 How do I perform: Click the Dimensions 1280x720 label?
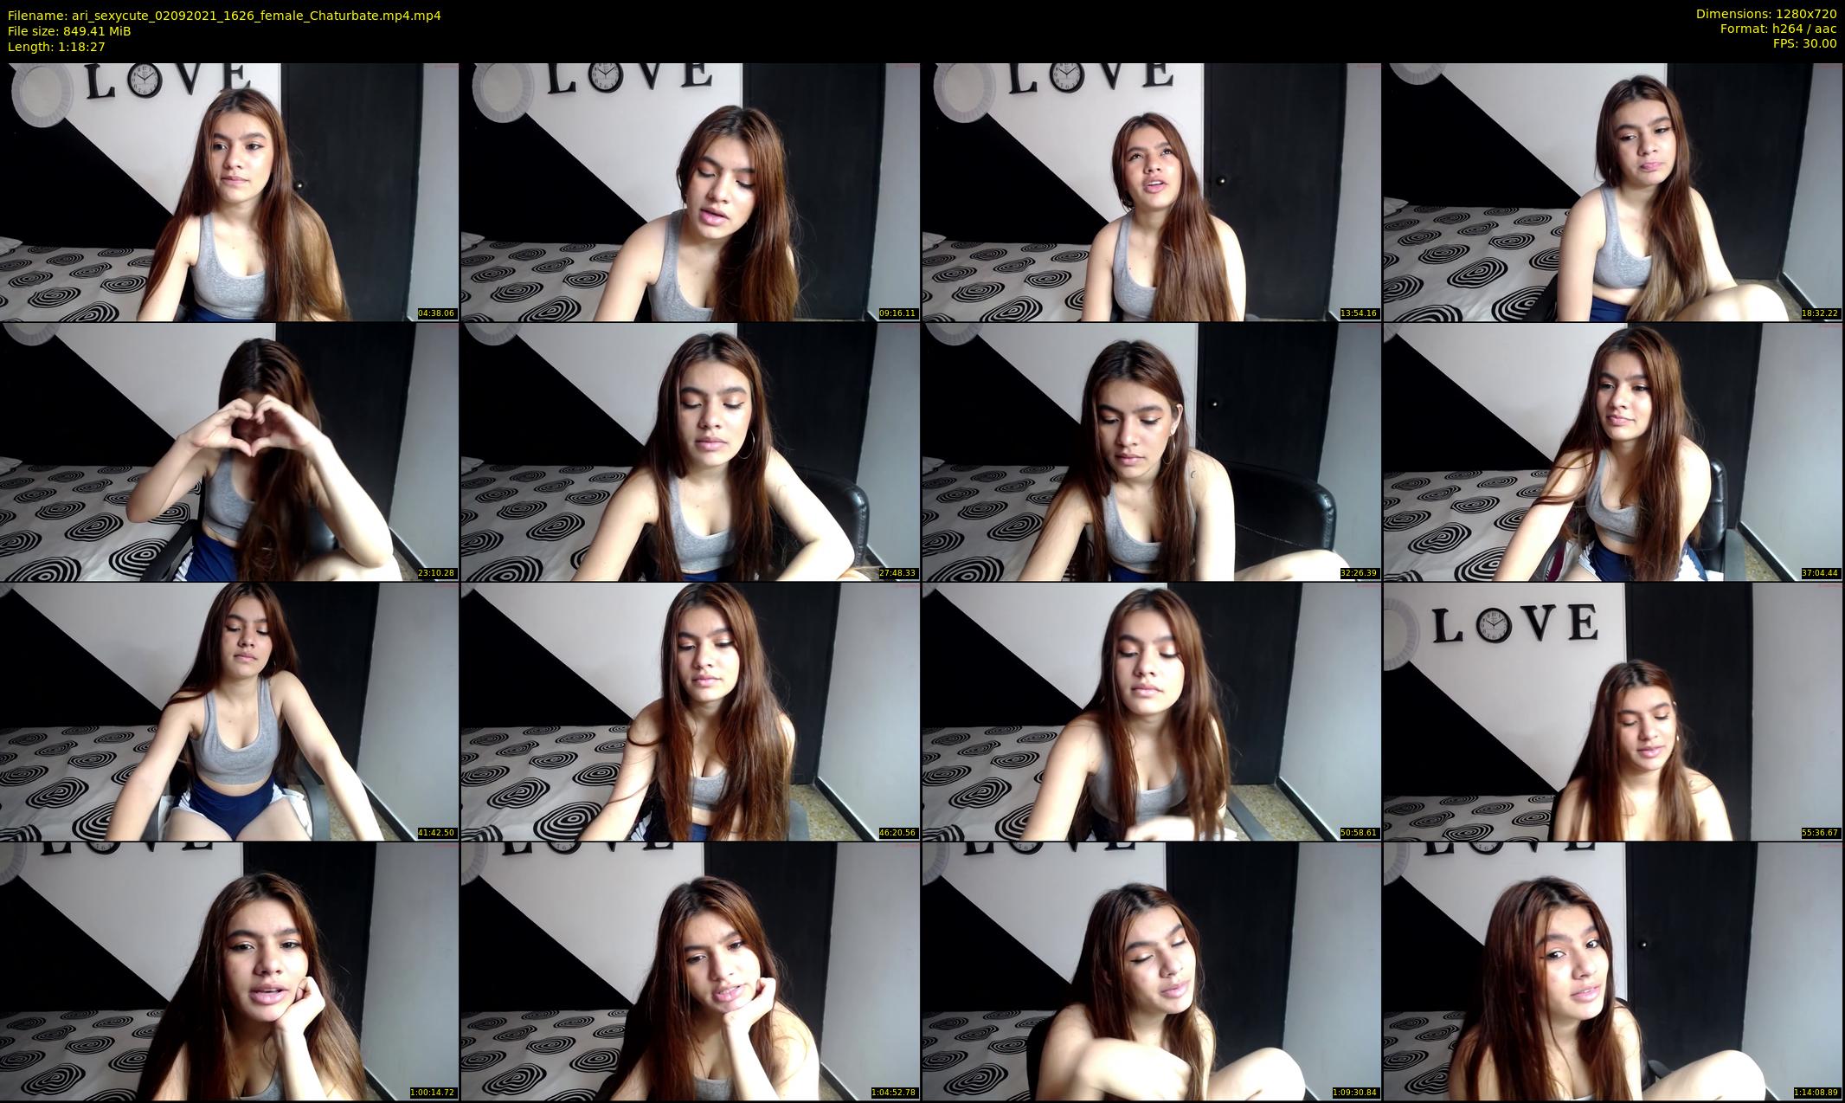1765,14
